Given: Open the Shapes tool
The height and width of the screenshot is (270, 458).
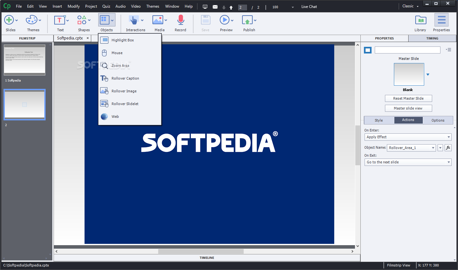Looking at the screenshot, I should [82, 20].
